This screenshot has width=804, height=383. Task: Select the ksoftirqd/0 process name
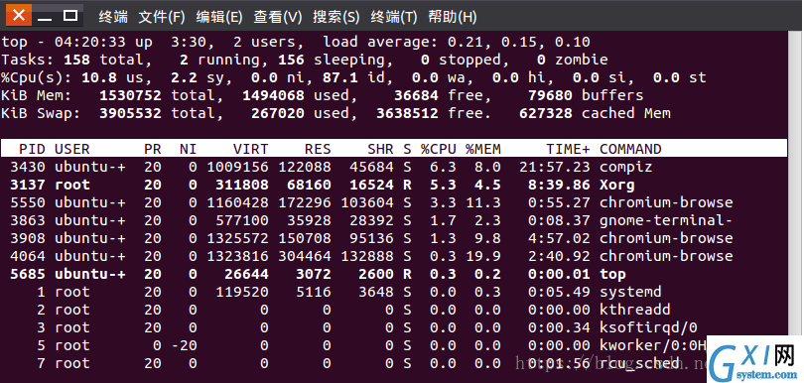[x=648, y=328]
